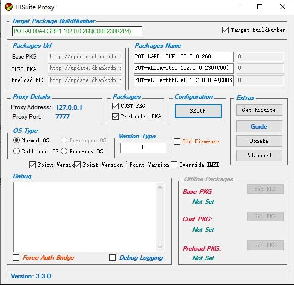Click the size field next to POT-AL00A-PRELOAD
294x285 pixels.
tap(261, 80)
